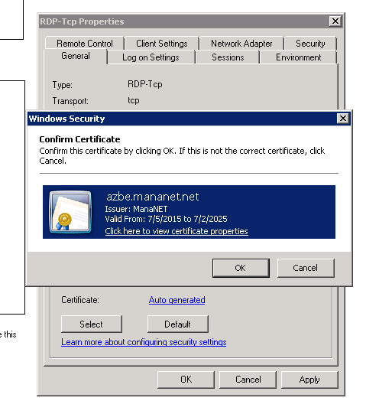
Task: Click here to view certificate properties link
Action: tap(177, 231)
